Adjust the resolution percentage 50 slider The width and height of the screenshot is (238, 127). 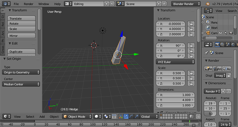(x=210, y=114)
